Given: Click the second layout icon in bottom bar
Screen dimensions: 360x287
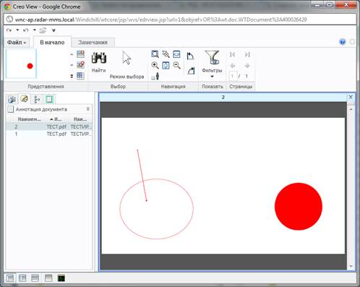Looking at the screenshot, I should point(22,278).
